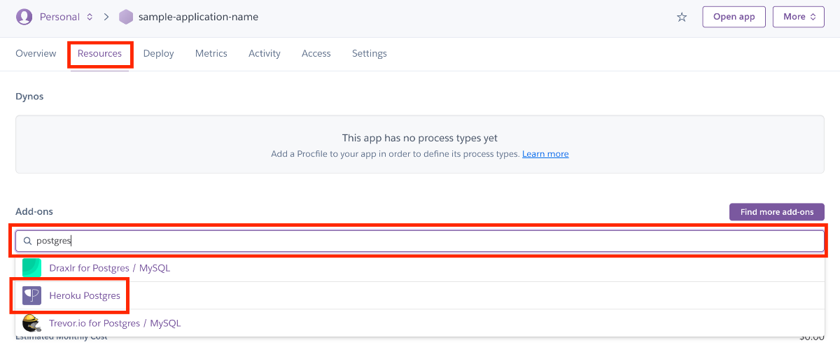Go to the Deploy tab
Screen dimensions: 840x352
pos(158,53)
